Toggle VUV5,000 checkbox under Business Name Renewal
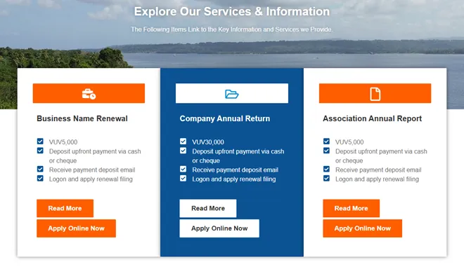 coord(40,142)
